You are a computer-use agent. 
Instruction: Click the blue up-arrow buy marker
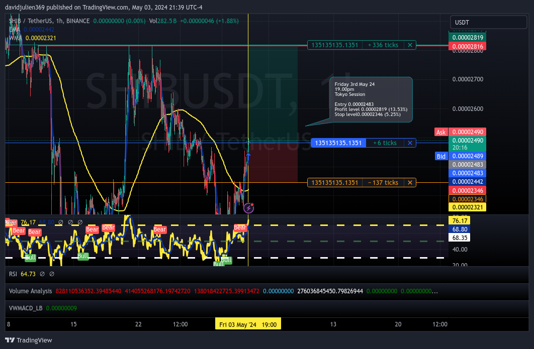tap(248, 157)
